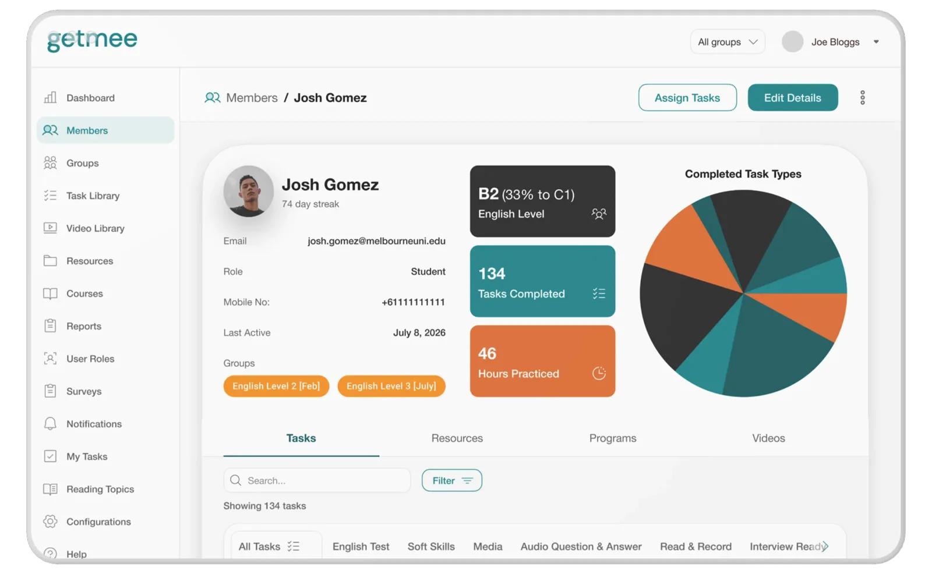Click the Assign Tasks button
932x574 pixels.
(687, 97)
